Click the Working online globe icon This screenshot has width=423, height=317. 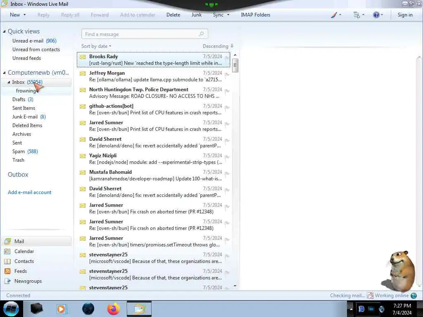[x=413, y=296]
